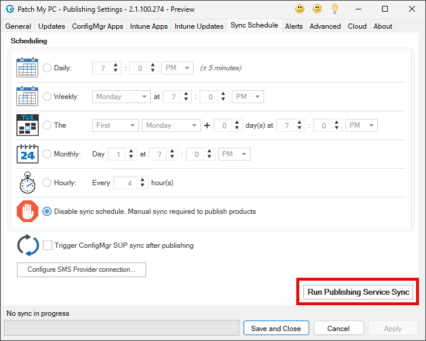The height and width of the screenshot is (341, 426).
Task: Click the Weekly minute stepper arrows
Action: (223, 96)
